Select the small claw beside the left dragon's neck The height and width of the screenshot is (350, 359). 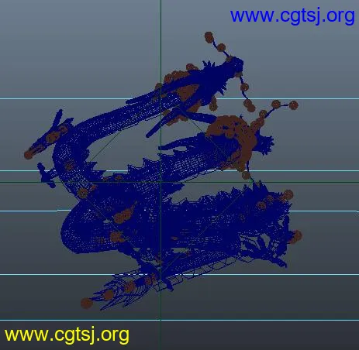47,176
